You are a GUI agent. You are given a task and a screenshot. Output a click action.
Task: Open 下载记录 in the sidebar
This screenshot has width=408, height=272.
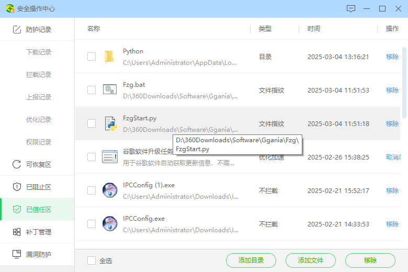[x=39, y=52]
